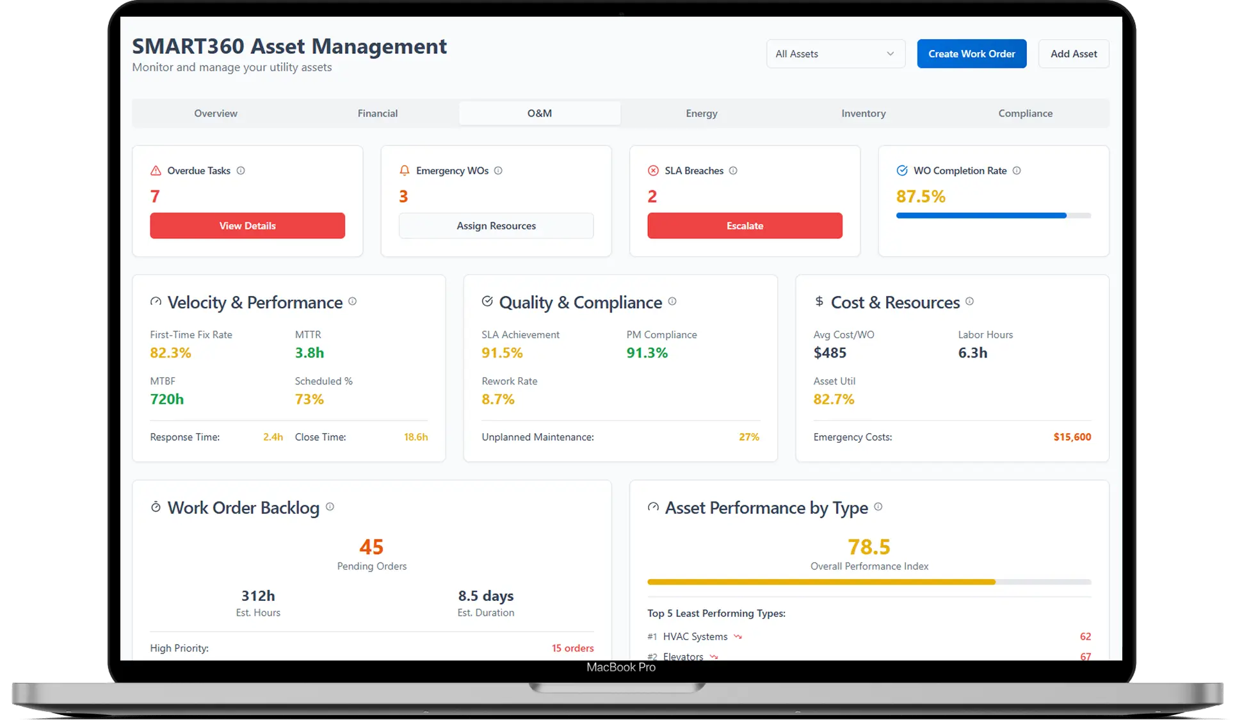1235x722 pixels.
Task: Click the Add Asset button
Action: point(1073,54)
